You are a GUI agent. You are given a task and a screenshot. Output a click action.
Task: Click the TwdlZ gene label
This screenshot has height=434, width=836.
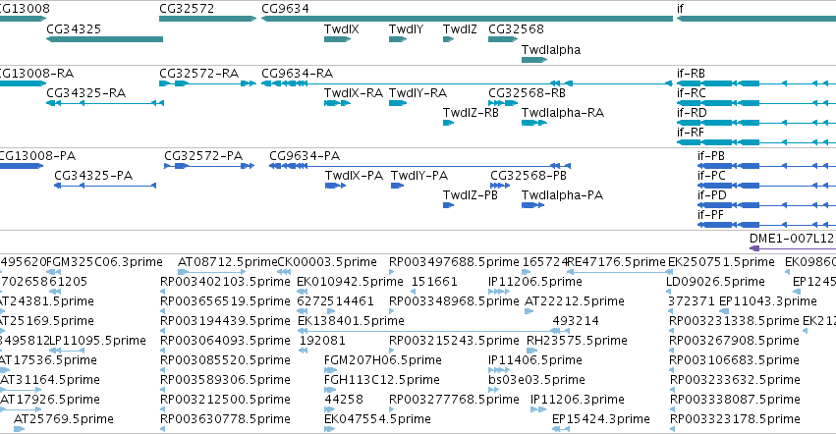pyautogui.click(x=460, y=28)
